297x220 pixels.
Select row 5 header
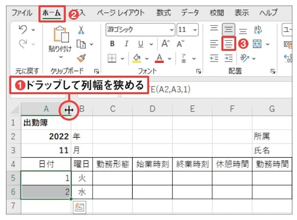(x=13, y=178)
